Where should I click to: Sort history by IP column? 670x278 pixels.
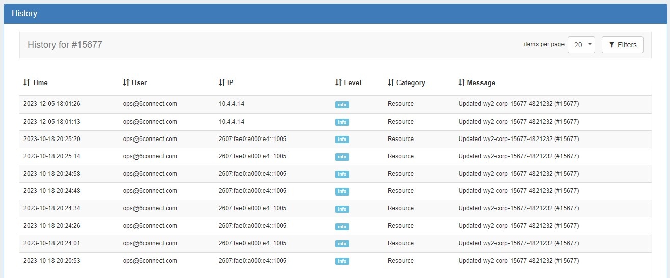(x=226, y=82)
